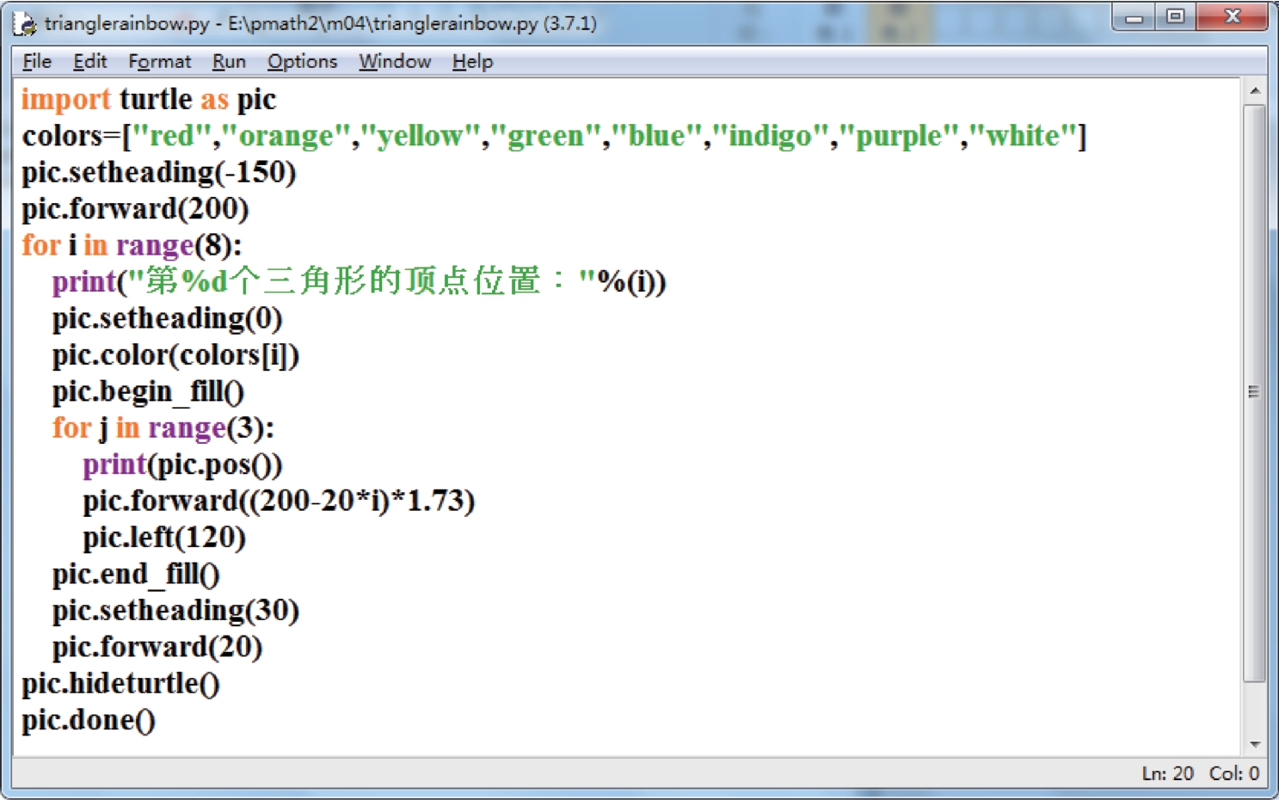1279x800 pixels.
Task: Click the "indigo" string in colors list
Action: coord(770,136)
